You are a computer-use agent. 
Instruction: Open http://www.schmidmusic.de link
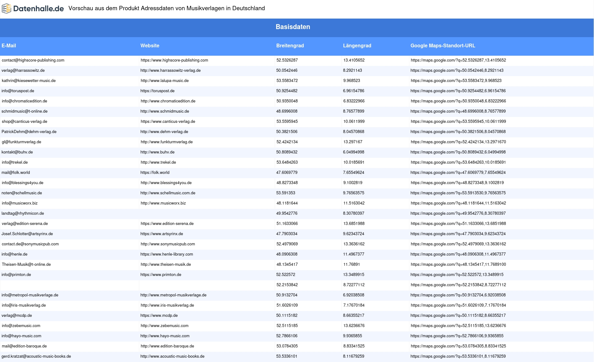[x=165, y=111]
